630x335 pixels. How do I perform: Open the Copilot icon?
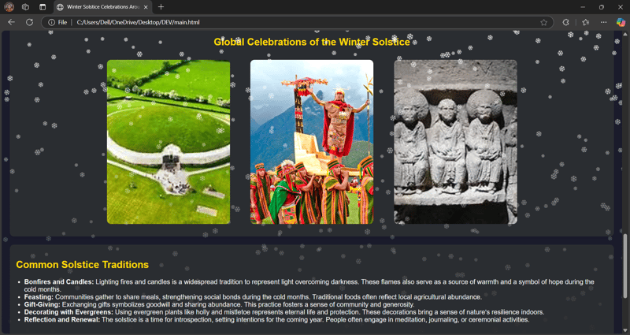coord(621,23)
